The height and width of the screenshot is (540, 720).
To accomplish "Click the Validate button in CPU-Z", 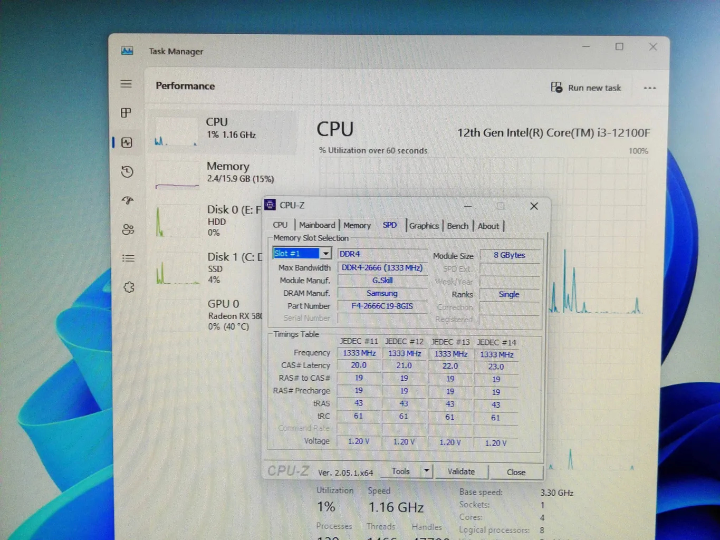I will 461,471.
